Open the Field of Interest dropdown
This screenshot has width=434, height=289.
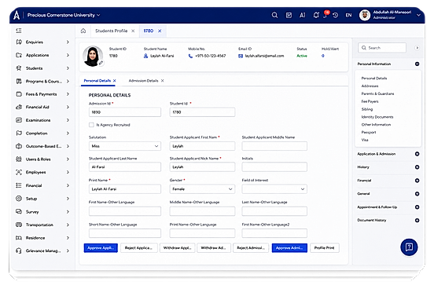pyautogui.click(x=274, y=189)
